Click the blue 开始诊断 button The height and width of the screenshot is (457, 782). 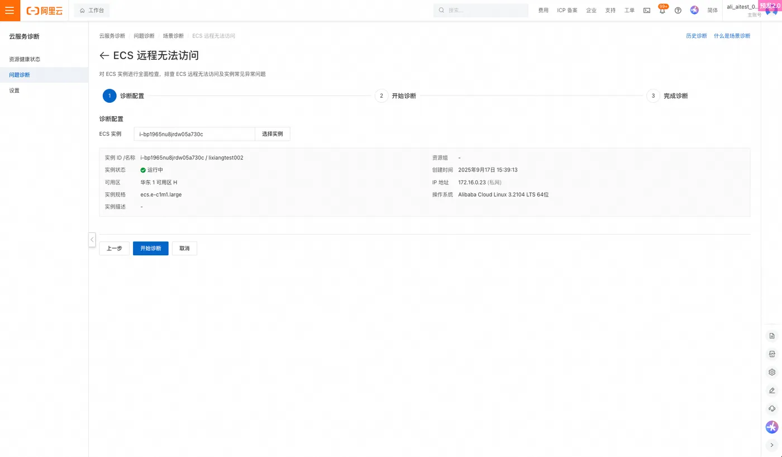pos(151,249)
